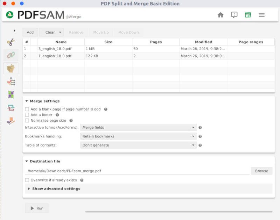Enable Normalise page size checkbox
280x220 pixels.
coord(27,121)
